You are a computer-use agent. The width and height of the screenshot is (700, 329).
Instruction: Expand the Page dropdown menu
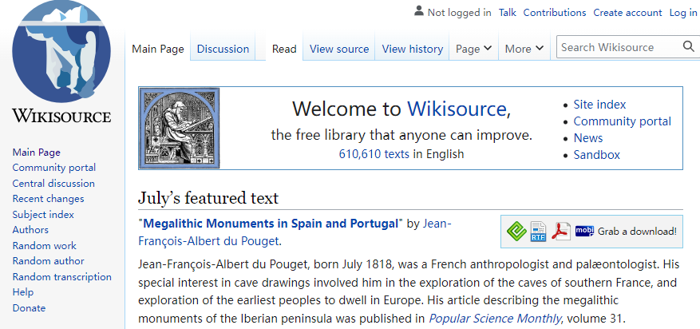473,49
